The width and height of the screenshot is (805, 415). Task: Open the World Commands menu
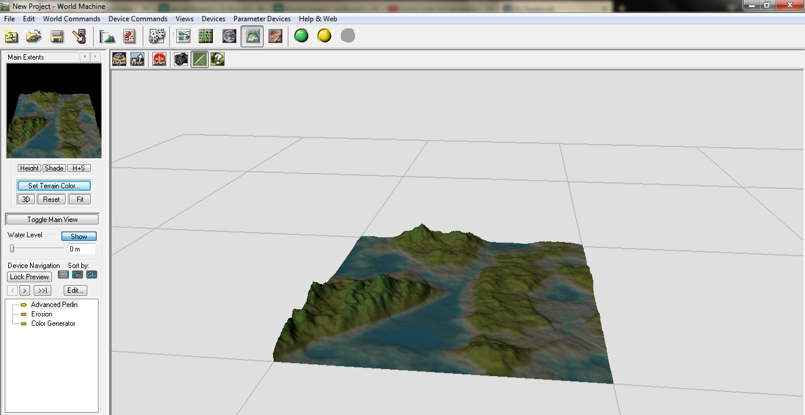pos(71,19)
